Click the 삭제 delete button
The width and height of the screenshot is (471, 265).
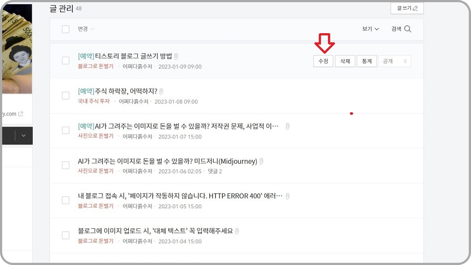345,61
